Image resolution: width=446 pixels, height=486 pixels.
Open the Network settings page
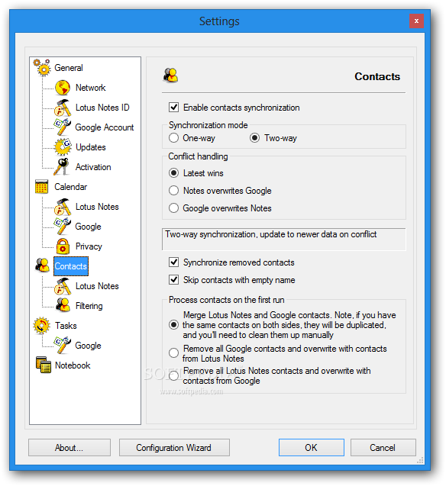click(91, 88)
